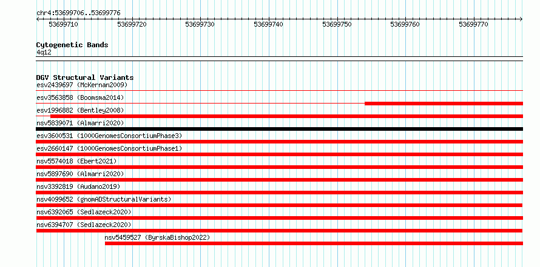Open variant nsv5897690 (Almarri2020) label

point(80,174)
